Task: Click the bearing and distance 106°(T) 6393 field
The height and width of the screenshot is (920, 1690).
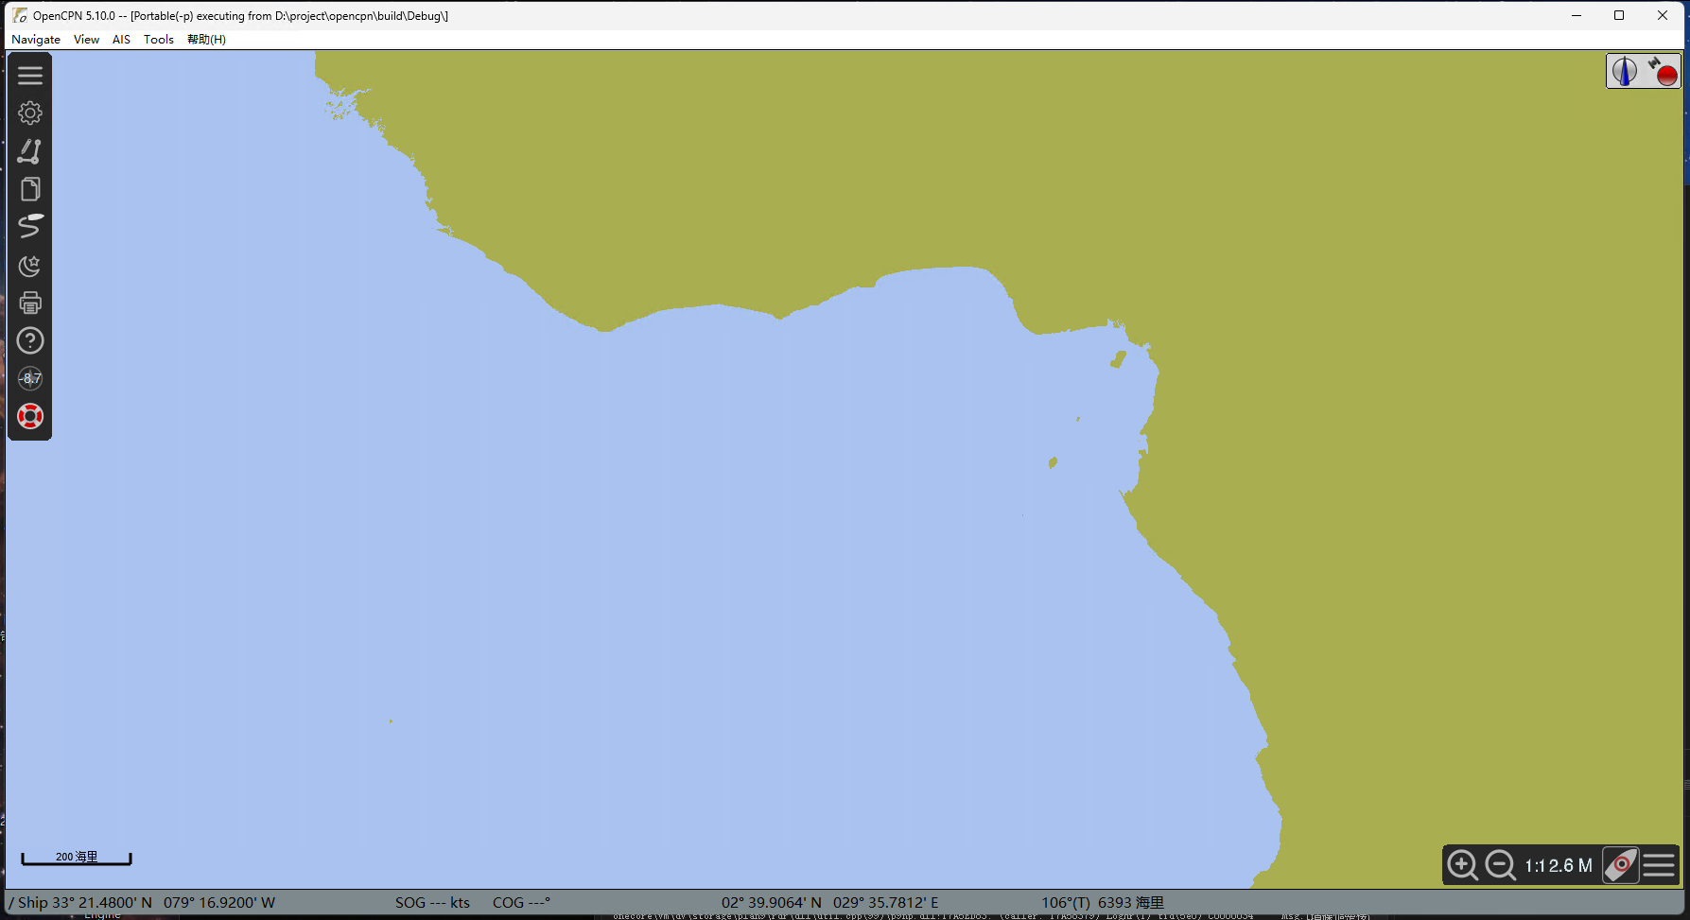Action: tap(1103, 903)
